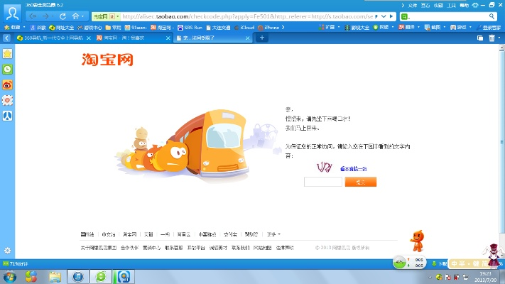Click the browser back arrow button
This screenshot has width=505, height=284.
click(x=34, y=15)
